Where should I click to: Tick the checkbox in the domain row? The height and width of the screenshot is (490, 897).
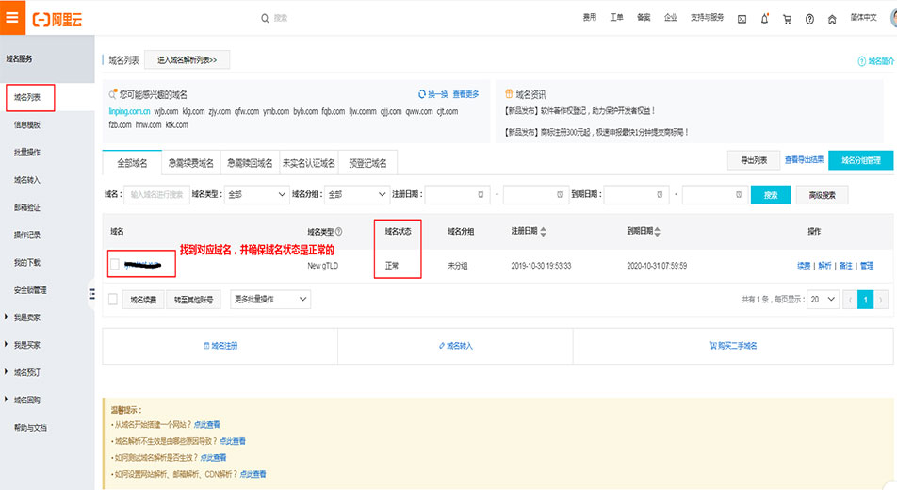(114, 265)
